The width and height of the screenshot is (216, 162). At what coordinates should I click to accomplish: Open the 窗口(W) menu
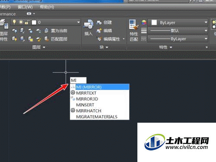tap(25, 7)
